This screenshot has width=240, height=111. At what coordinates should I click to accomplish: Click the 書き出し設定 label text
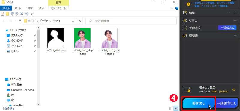pyautogui.click(x=207, y=88)
